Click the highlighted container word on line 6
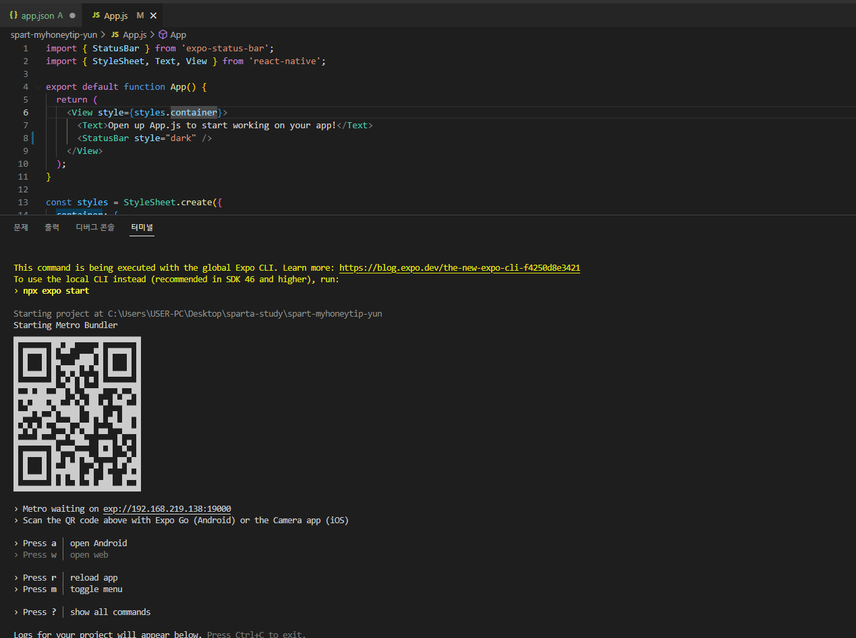The height and width of the screenshot is (638, 856). [194, 113]
